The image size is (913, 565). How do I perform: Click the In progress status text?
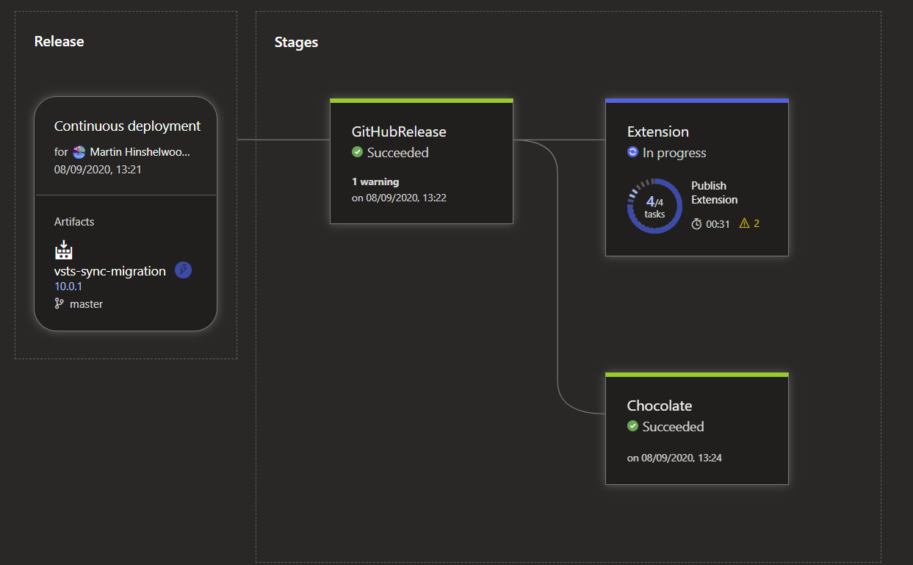[x=674, y=153]
